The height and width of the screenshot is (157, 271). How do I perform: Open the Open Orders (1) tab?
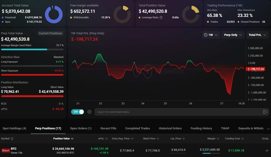pos(81,128)
